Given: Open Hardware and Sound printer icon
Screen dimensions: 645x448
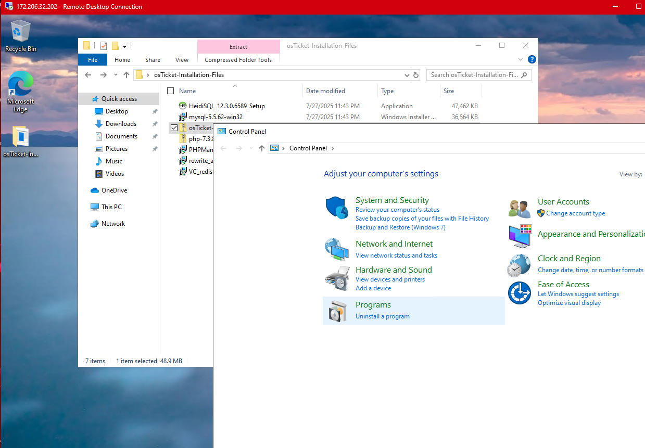Looking at the screenshot, I should click(x=337, y=278).
